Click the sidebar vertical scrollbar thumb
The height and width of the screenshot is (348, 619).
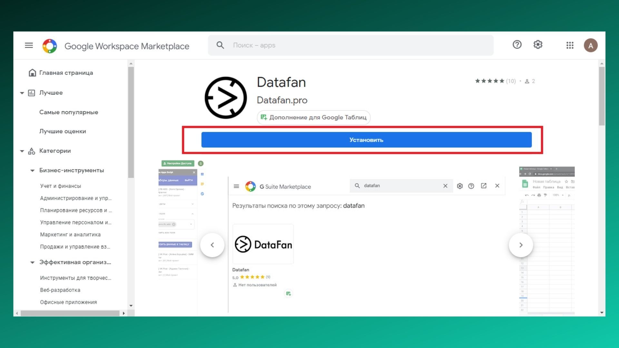(131, 122)
